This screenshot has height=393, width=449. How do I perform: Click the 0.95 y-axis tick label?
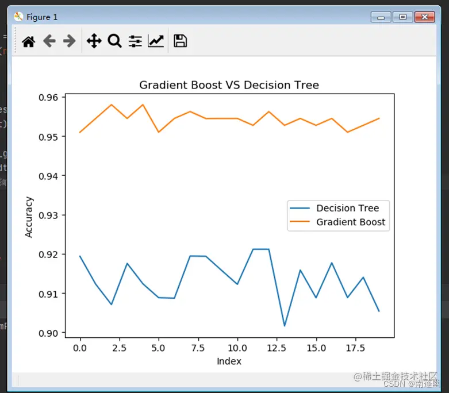48,137
